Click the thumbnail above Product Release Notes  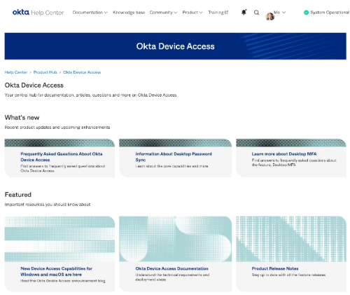[x=291, y=239]
